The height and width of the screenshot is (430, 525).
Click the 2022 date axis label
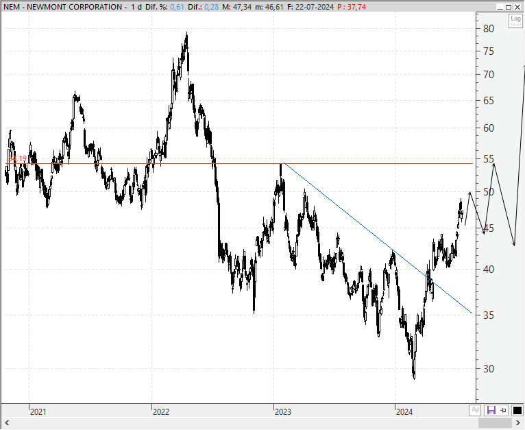point(161,412)
